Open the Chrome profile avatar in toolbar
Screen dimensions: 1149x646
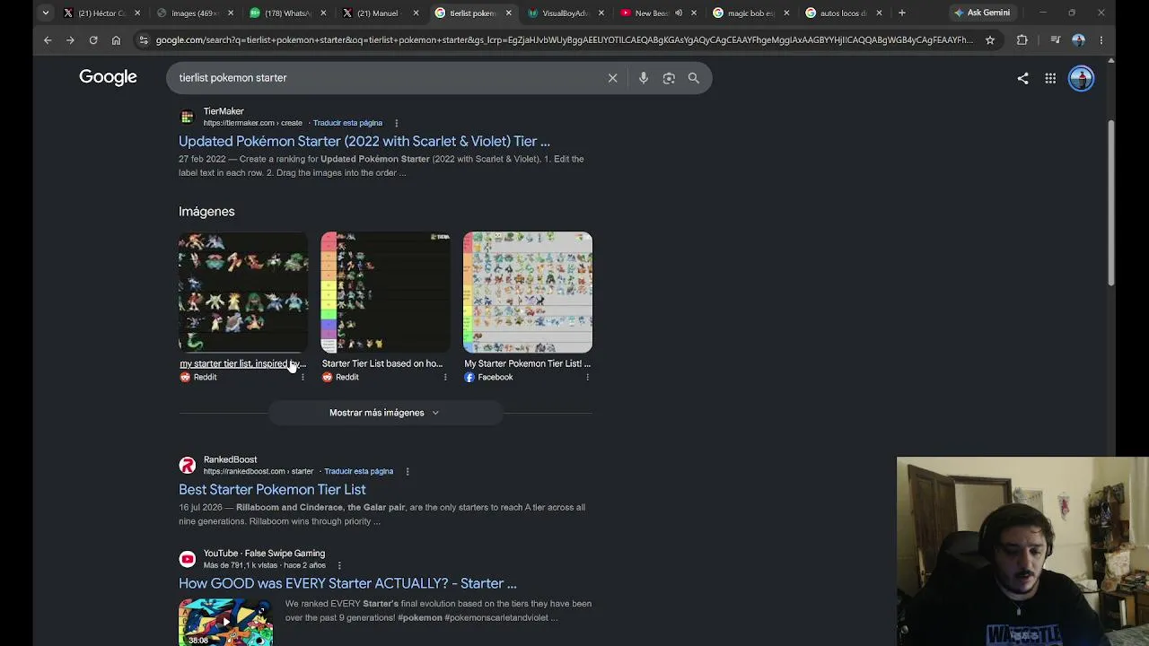click(1078, 39)
